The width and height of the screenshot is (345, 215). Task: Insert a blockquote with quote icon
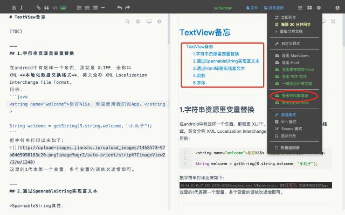tap(47, 8)
